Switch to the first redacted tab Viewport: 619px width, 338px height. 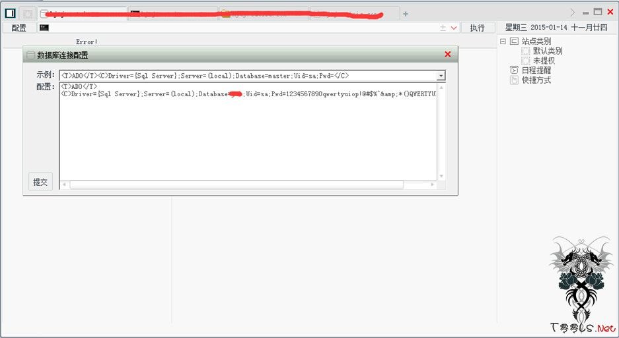point(83,14)
